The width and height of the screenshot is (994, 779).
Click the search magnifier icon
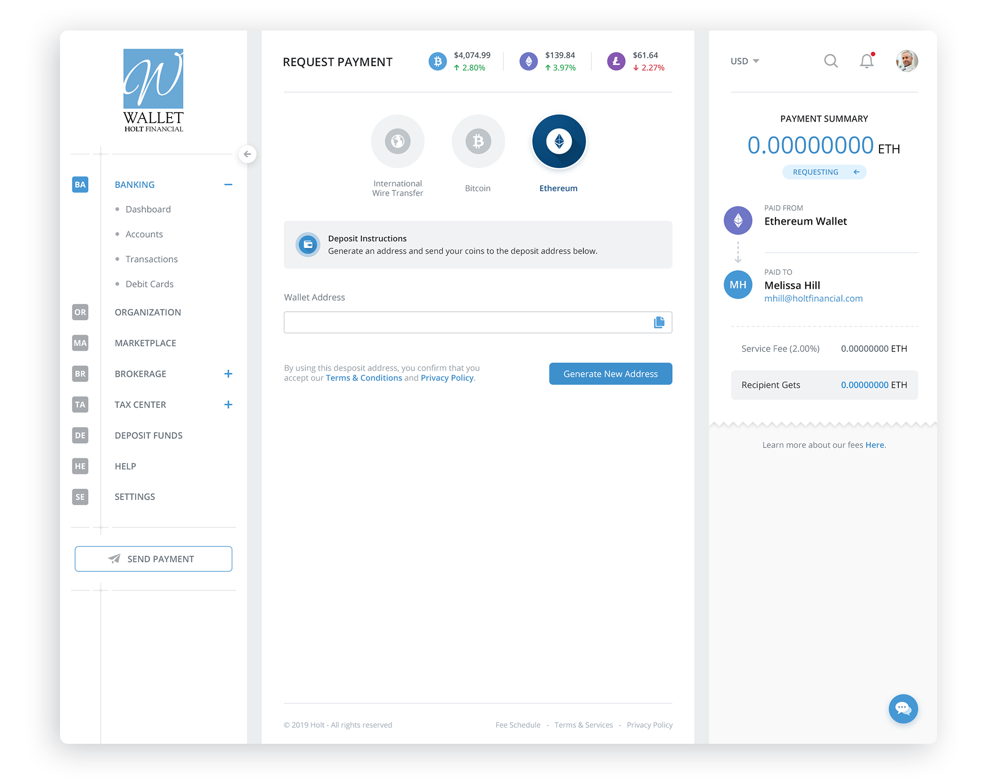(x=830, y=61)
